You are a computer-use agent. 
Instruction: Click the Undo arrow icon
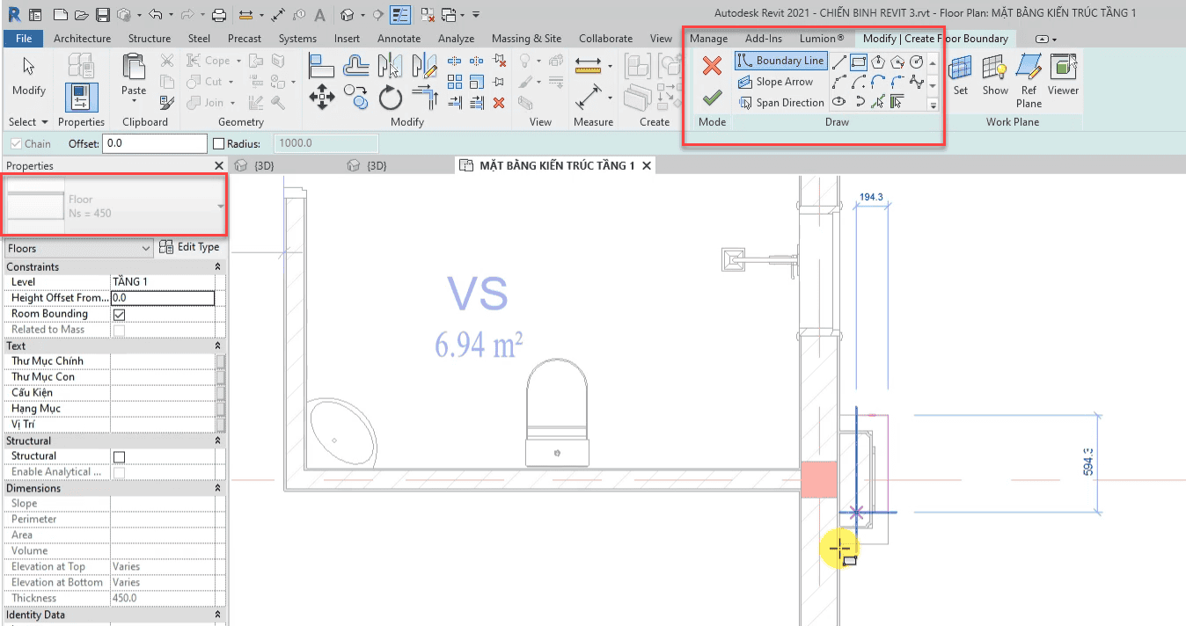click(156, 15)
